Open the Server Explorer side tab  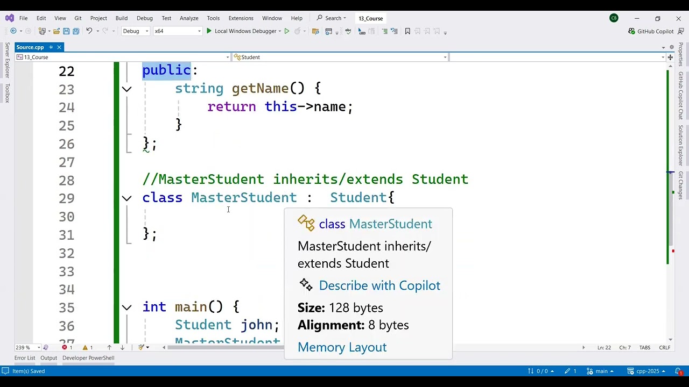(x=7, y=60)
